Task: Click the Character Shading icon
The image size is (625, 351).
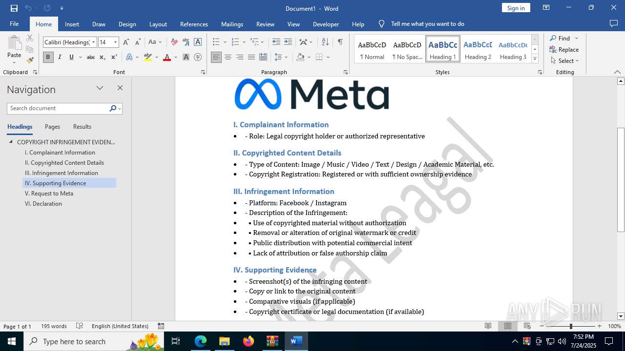Action: 186,57
